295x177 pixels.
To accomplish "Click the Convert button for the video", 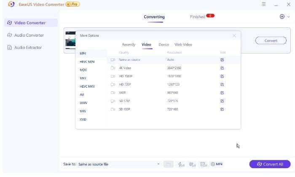I will [271, 40].
